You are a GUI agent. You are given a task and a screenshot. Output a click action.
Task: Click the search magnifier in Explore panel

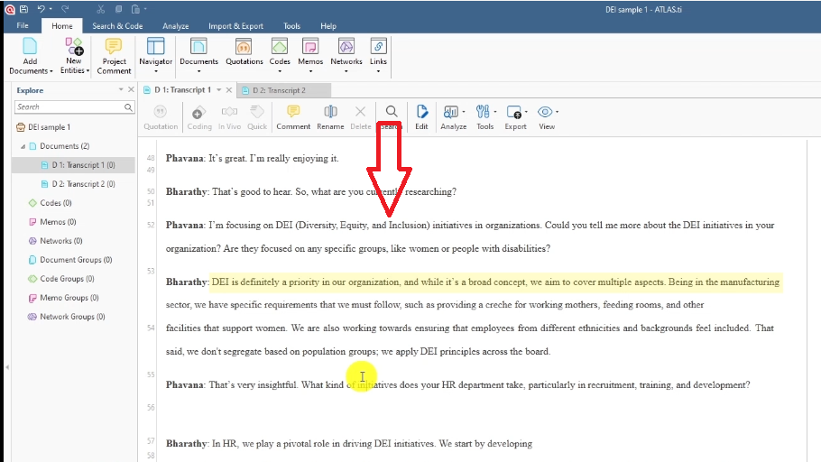[128, 106]
